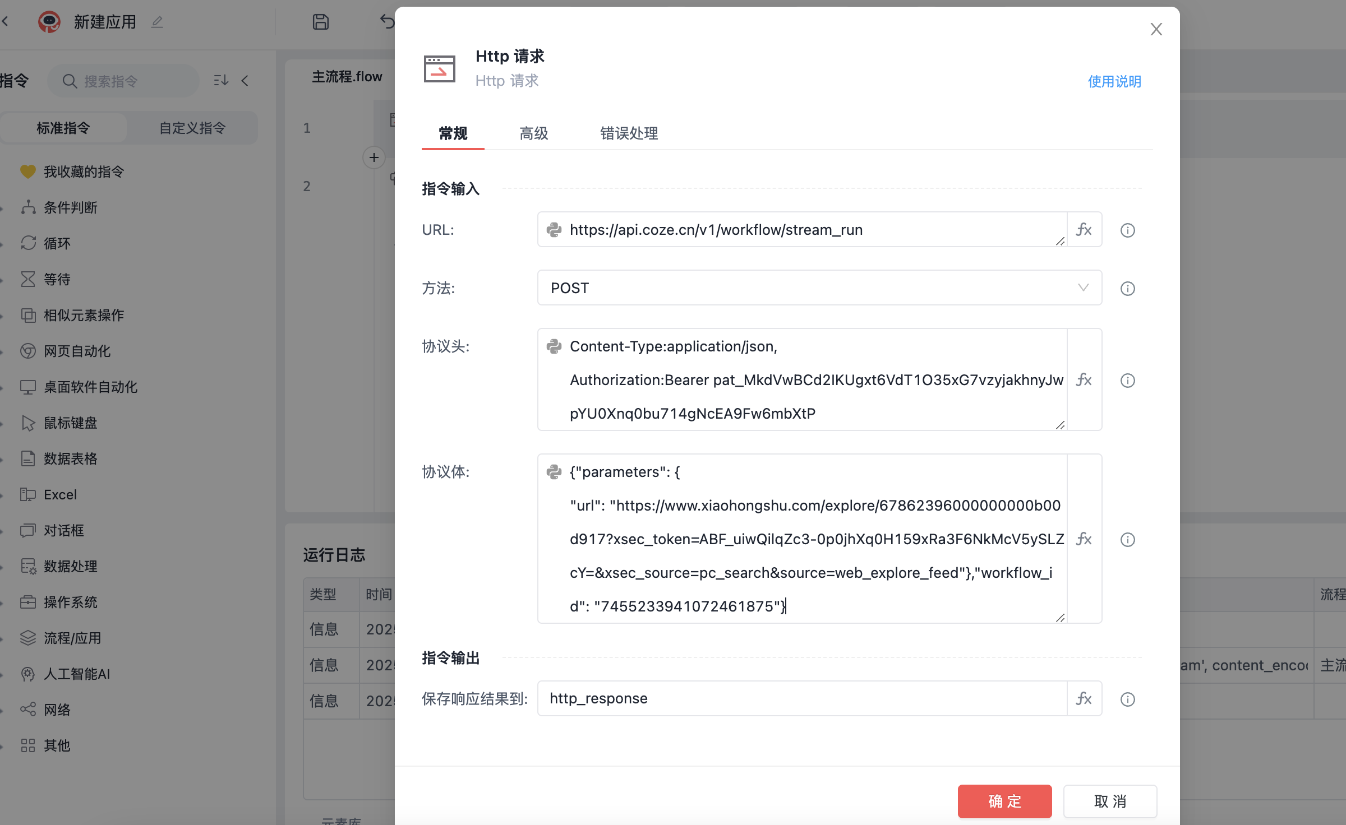Toggle Python mode icon in URL field
This screenshot has height=825, width=1346.
click(554, 230)
